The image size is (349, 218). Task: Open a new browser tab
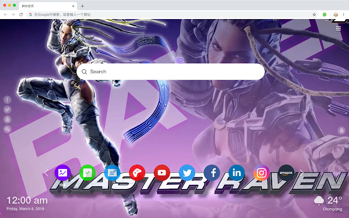[82, 6]
